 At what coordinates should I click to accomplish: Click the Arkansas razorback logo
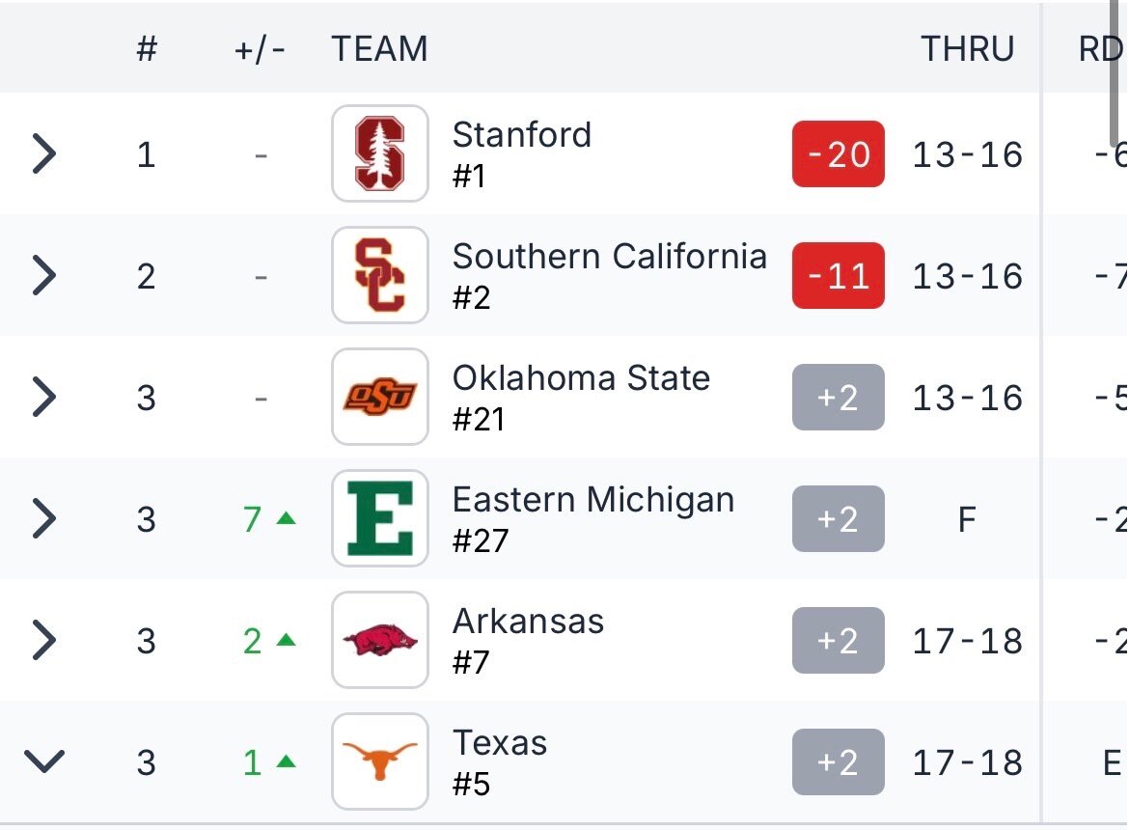(380, 640)
